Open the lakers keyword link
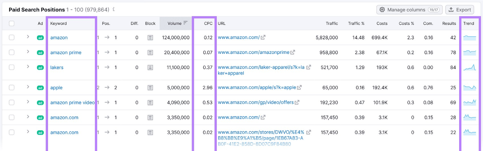The width and height of the screenshot is (483, 151). point(57,68)
